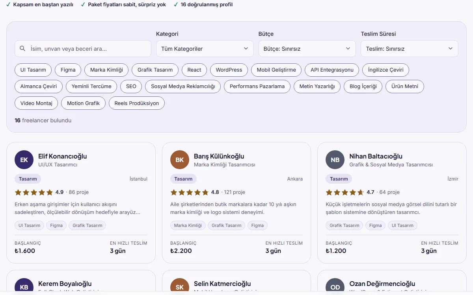This screenshot has width=473, height=295.
Task: Click the '86 proje' count text
Action: 78,192
